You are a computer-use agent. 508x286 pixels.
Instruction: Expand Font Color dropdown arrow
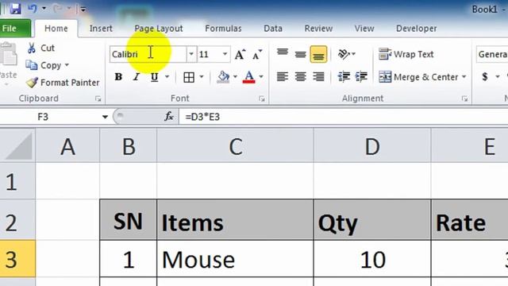click(x=261, y=77)
